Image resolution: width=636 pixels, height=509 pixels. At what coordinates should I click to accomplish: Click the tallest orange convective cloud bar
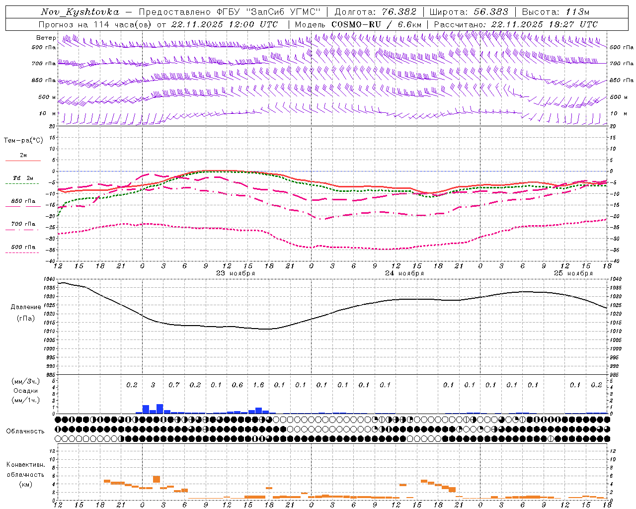(x=157, y=479)
